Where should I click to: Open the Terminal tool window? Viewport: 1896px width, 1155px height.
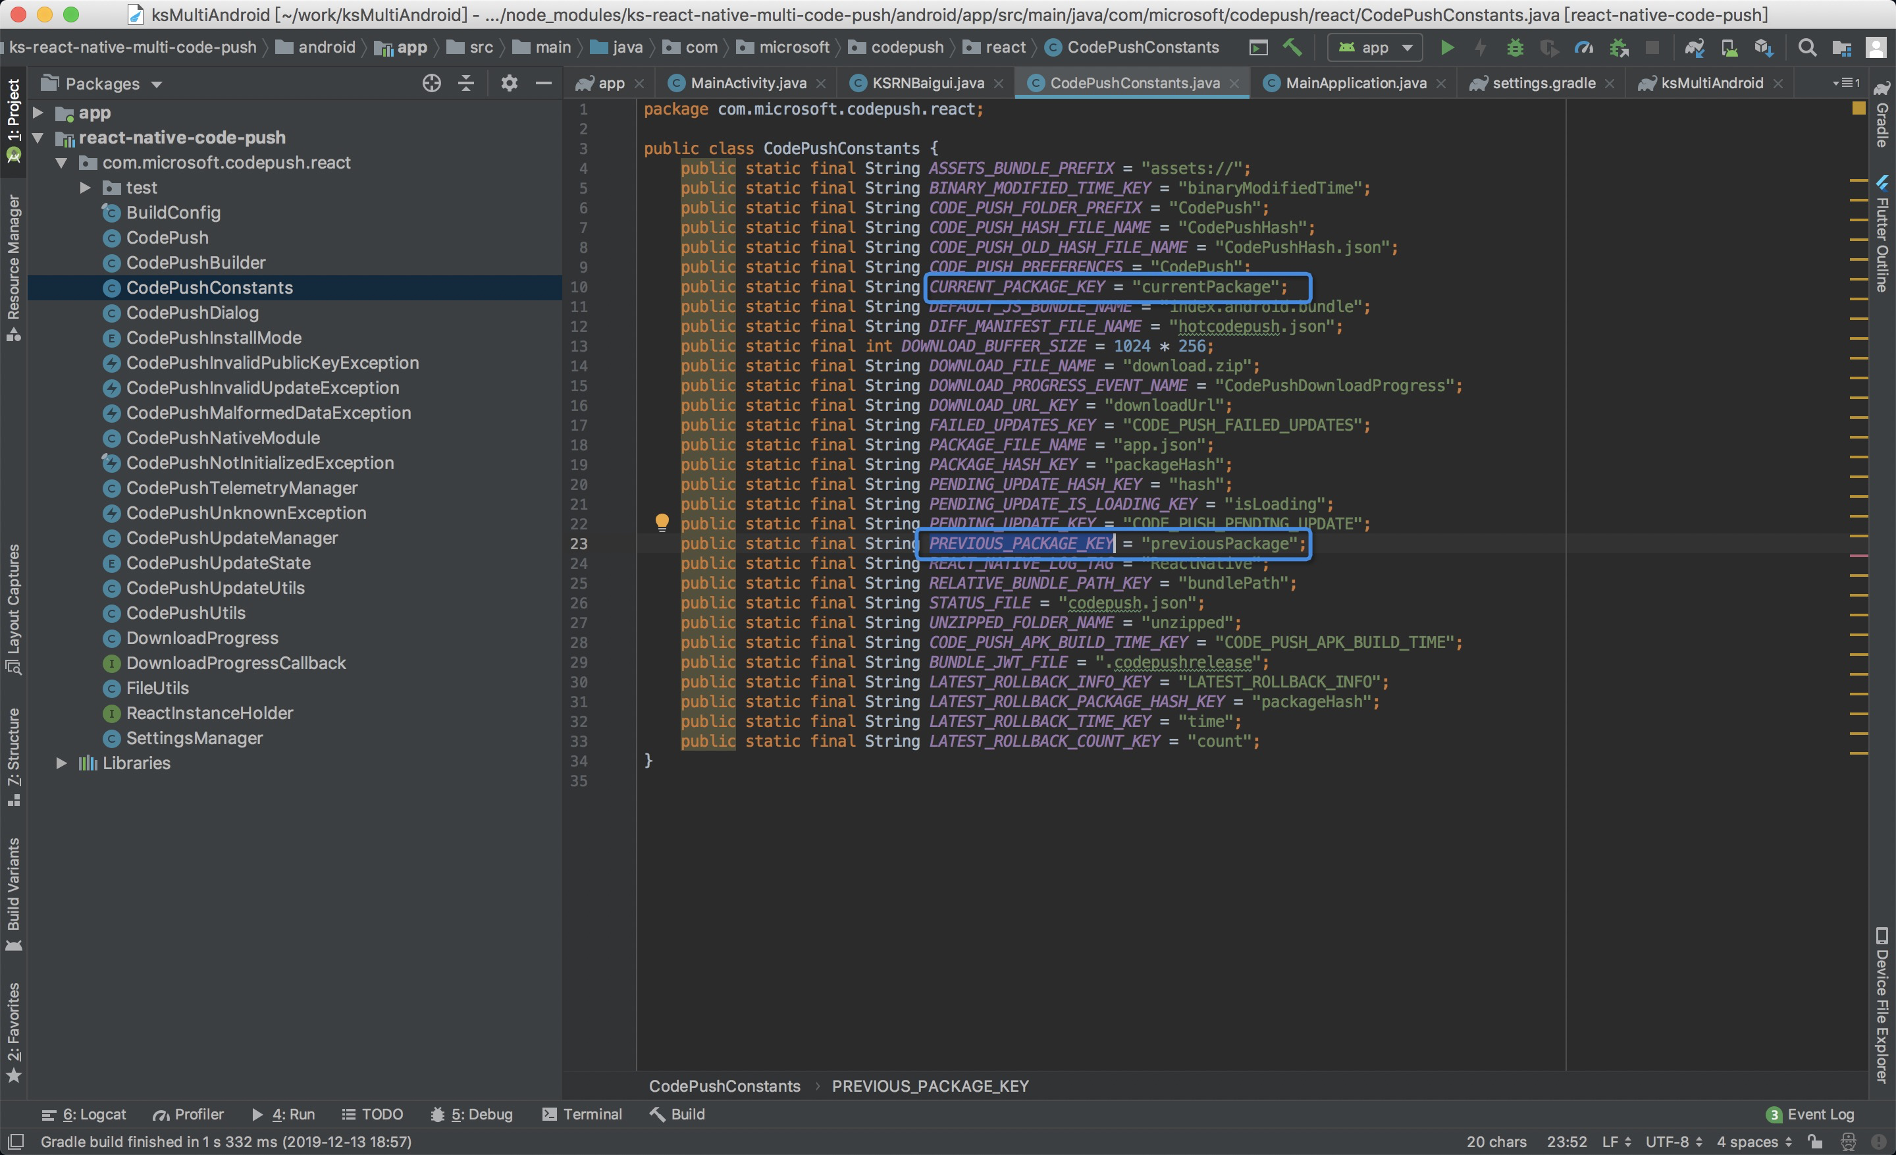582,1114
